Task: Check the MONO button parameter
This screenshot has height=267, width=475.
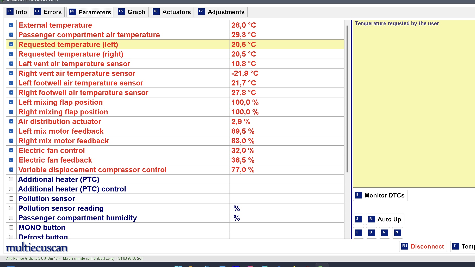Action: 11,228
